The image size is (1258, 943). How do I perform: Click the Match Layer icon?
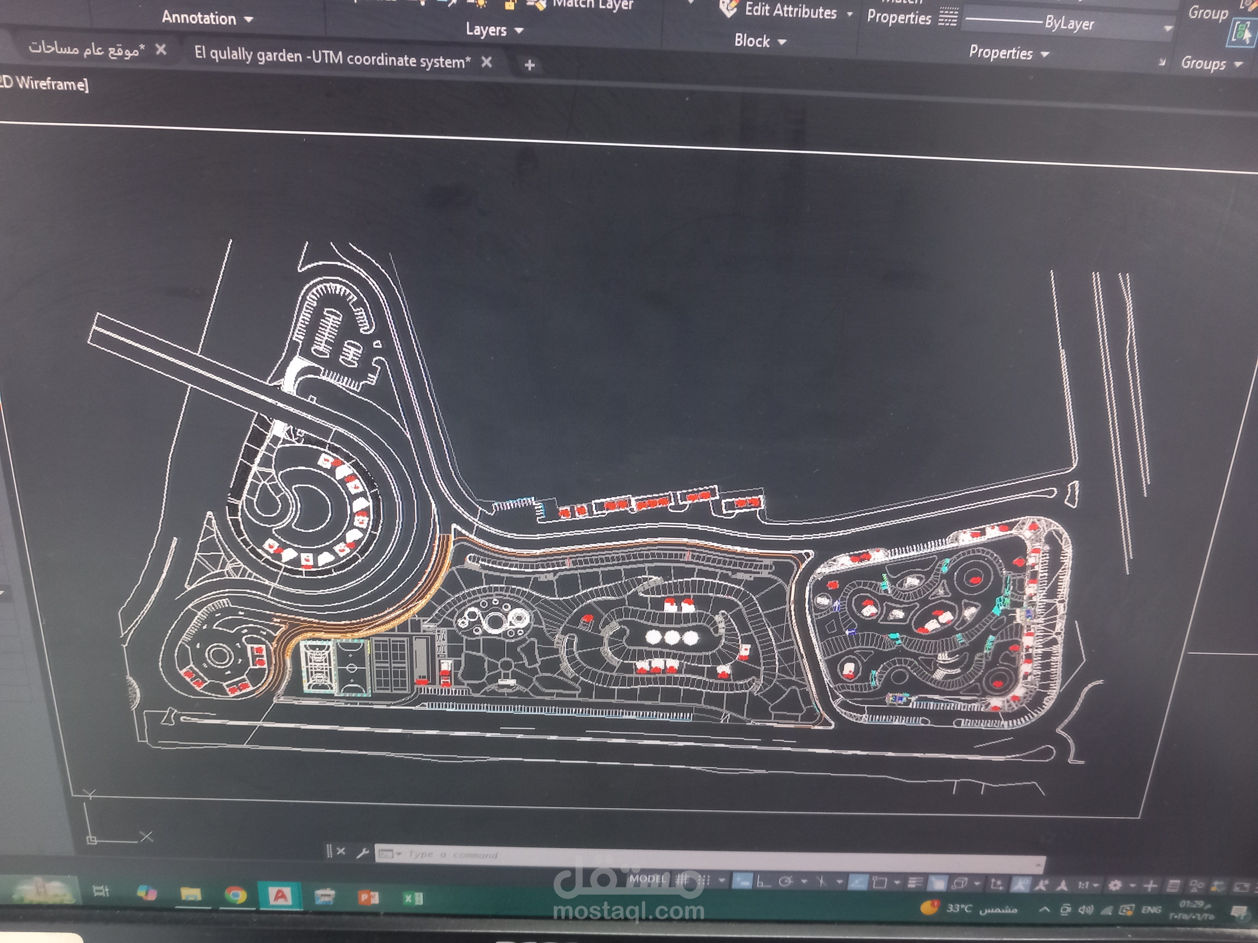point(536,5)
